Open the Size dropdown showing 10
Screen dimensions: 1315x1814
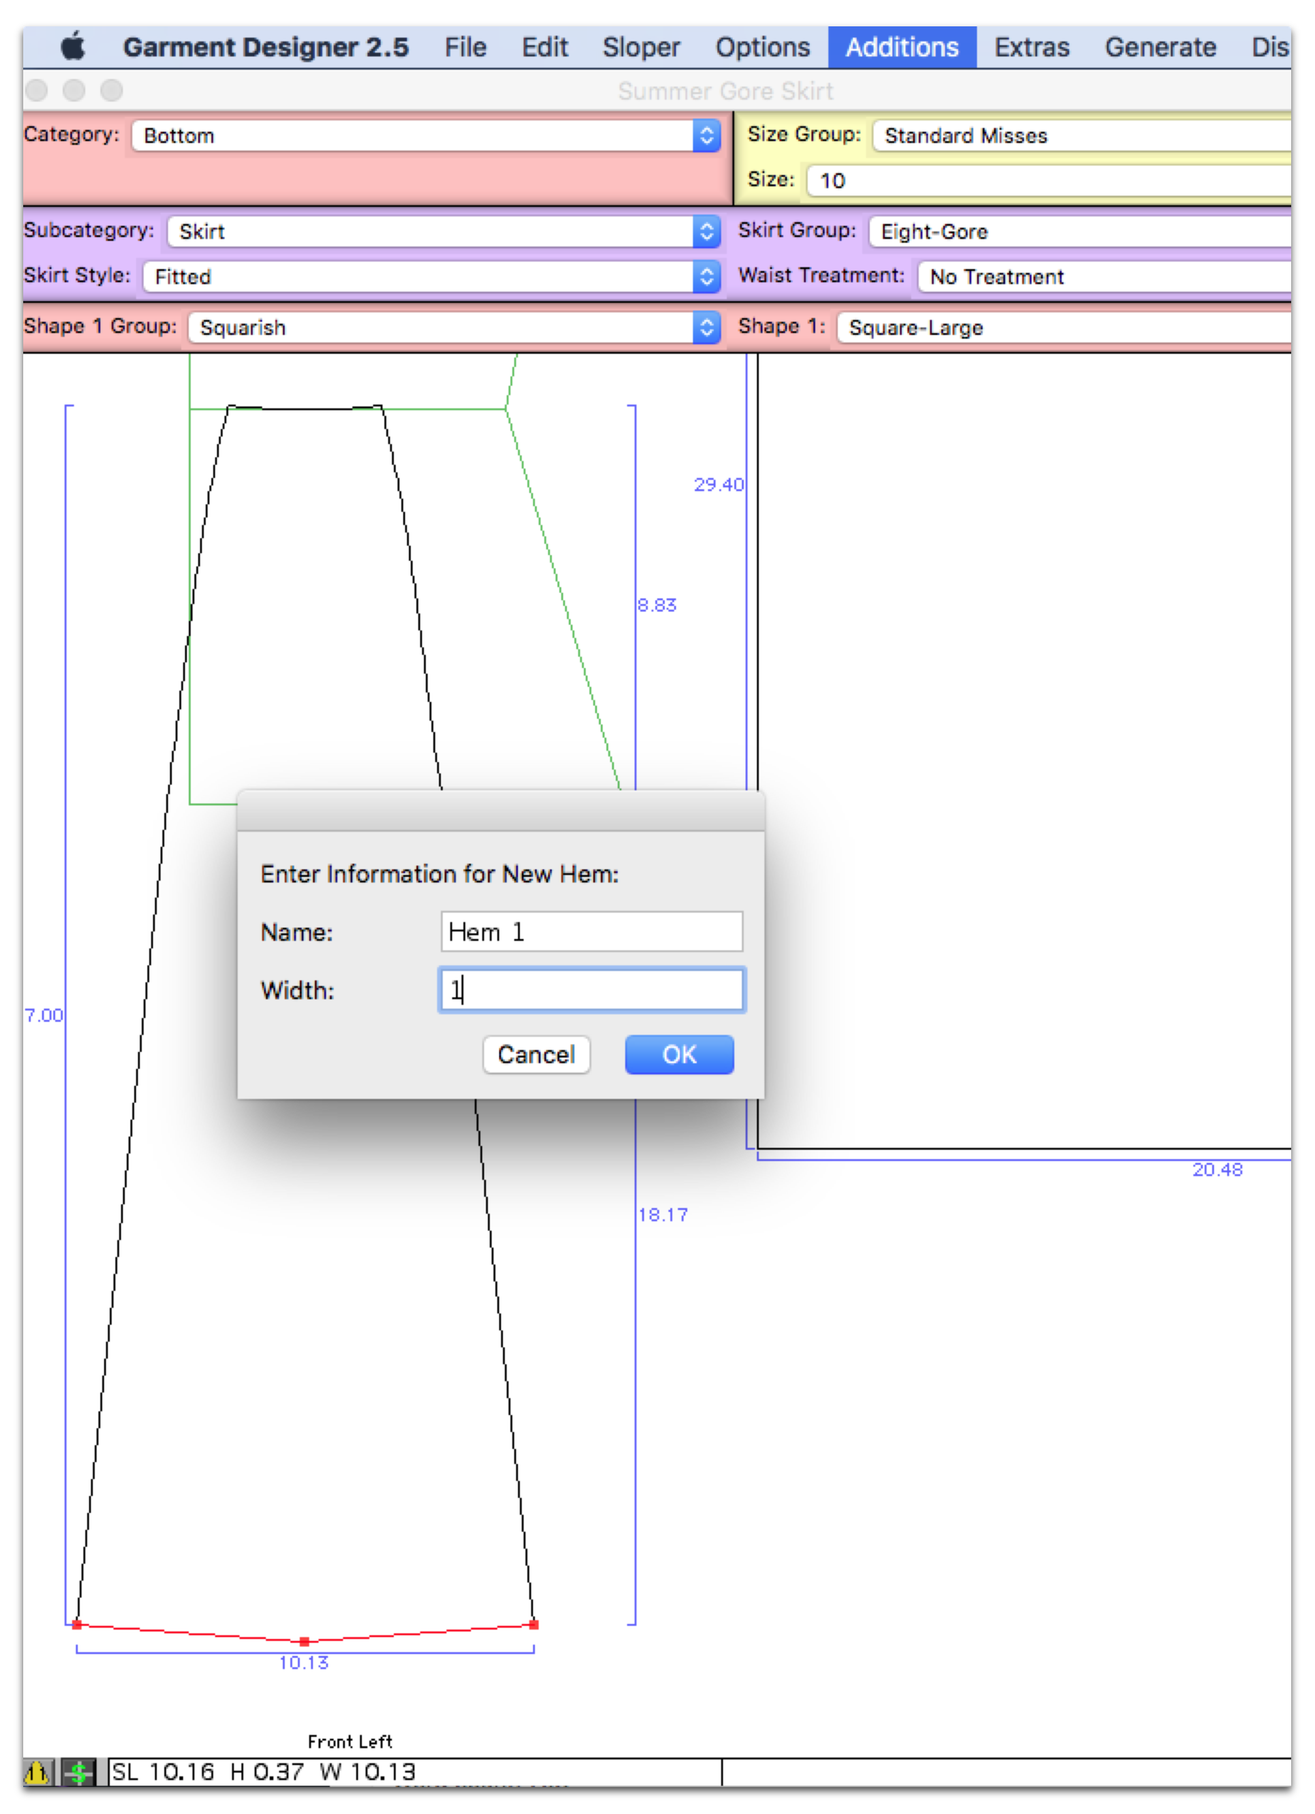pyautogui.click(x=1049, y=181)
